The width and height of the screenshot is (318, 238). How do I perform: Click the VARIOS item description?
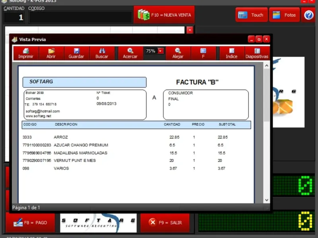coord(61,168)
